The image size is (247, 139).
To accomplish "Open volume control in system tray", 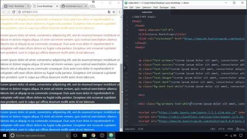I will pos(235,136).
